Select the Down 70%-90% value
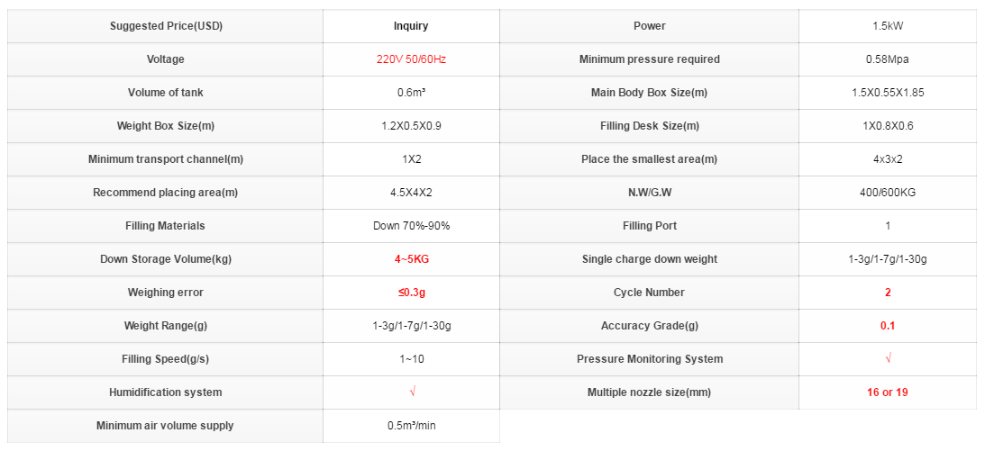Screen dimensions: 985x451 412,227
